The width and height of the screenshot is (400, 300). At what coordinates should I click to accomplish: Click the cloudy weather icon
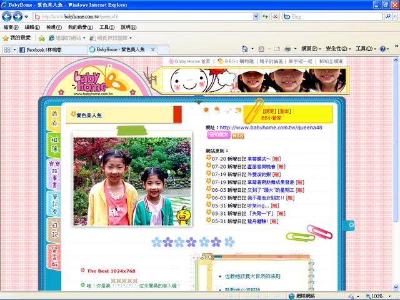[x=227, y=110]
